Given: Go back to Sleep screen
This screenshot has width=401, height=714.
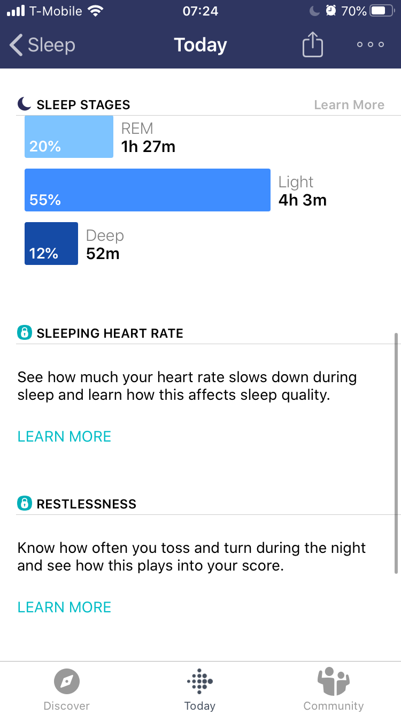Looking at the screenshot, I should click(43, 45).
